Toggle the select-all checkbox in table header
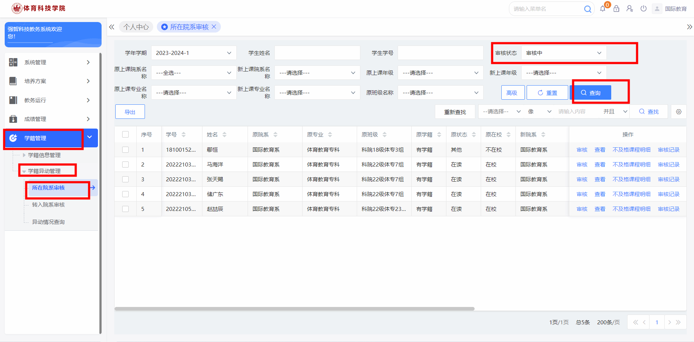694x342 pixels. 125,135
